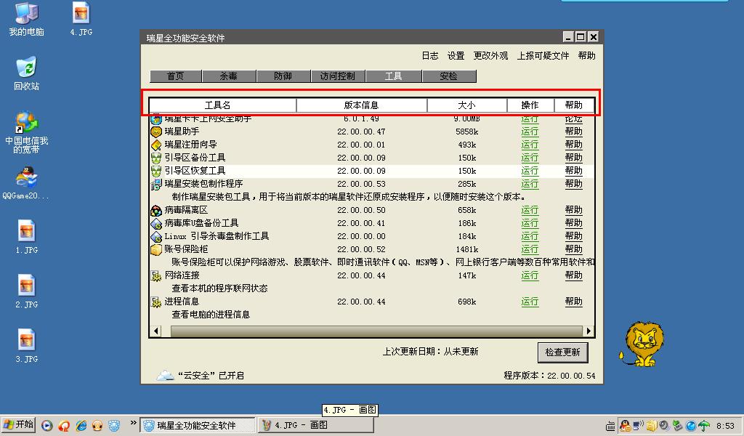The height and width of the screenshot is (436, 744).
Task: Click the Rising shield quick launch icon
Action: pos(114,426)
